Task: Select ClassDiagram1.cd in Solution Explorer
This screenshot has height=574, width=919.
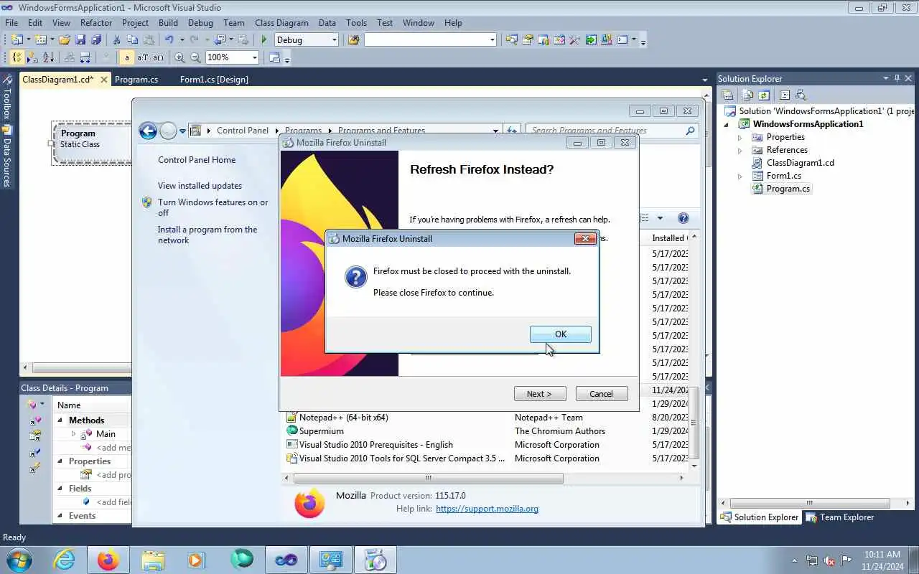Action: pos(800,163)
